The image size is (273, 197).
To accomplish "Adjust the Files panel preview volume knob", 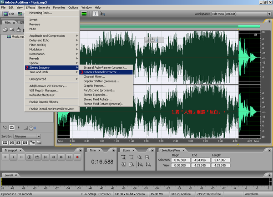I will point(31,128).
